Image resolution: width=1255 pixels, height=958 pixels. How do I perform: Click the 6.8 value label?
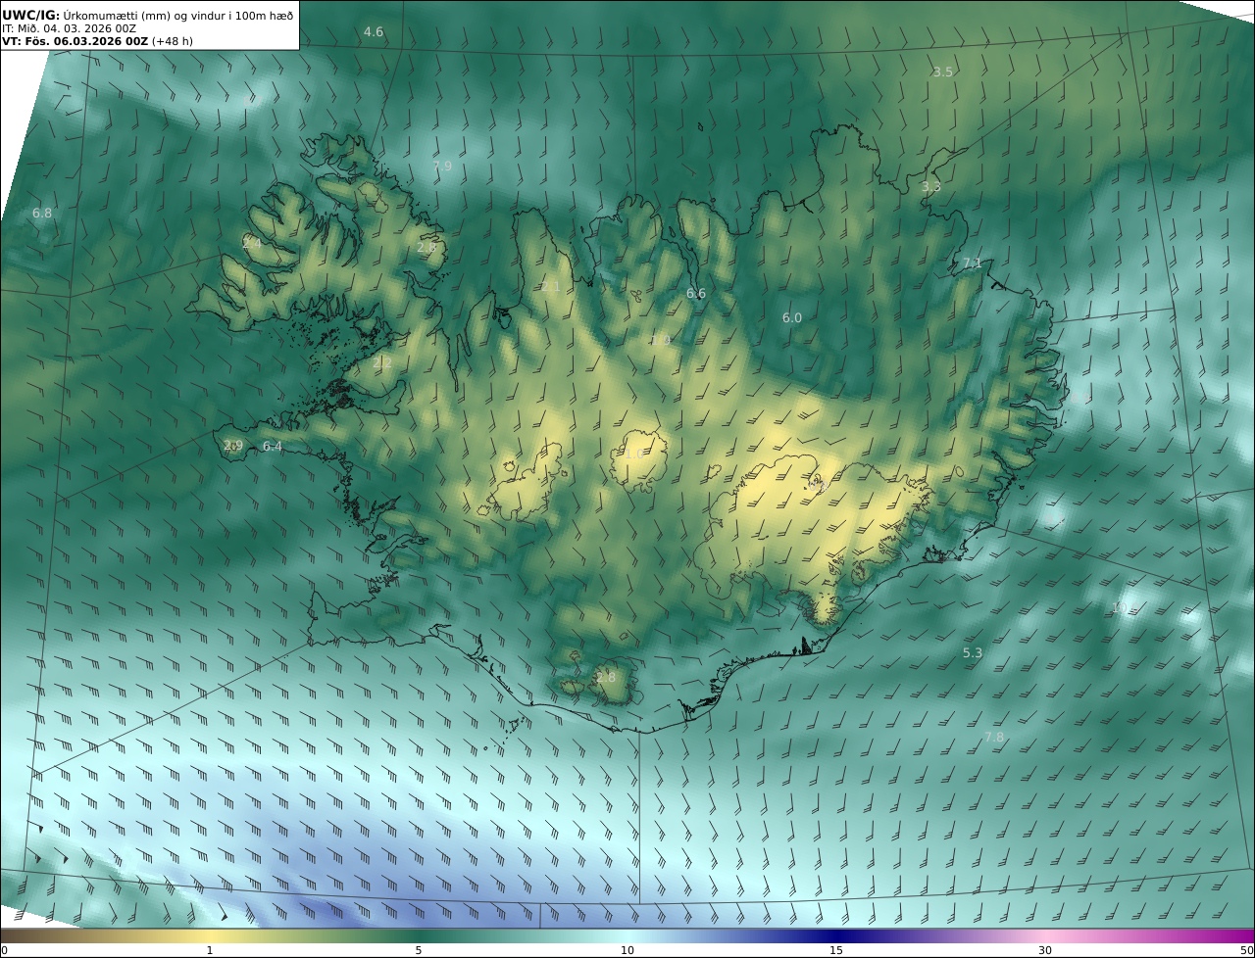coord(42,213)
